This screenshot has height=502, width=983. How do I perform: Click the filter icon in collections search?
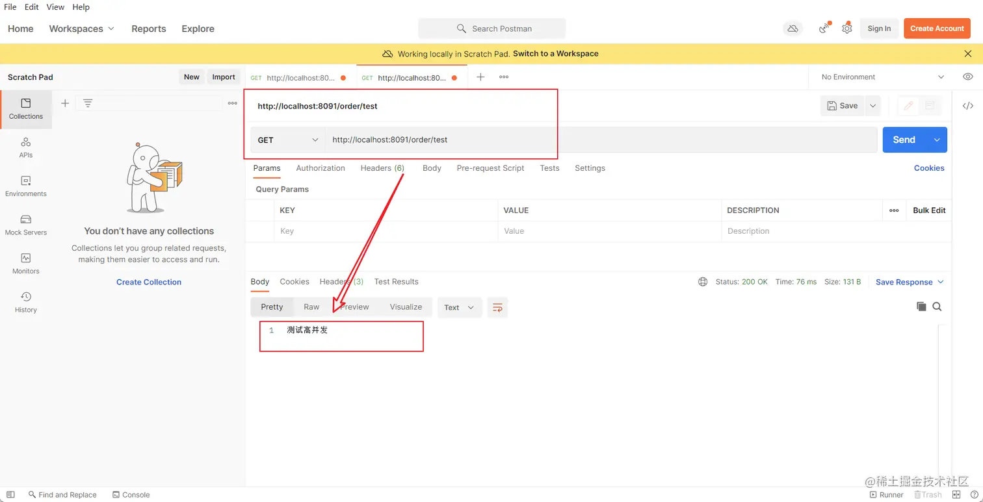pos(88,103)
